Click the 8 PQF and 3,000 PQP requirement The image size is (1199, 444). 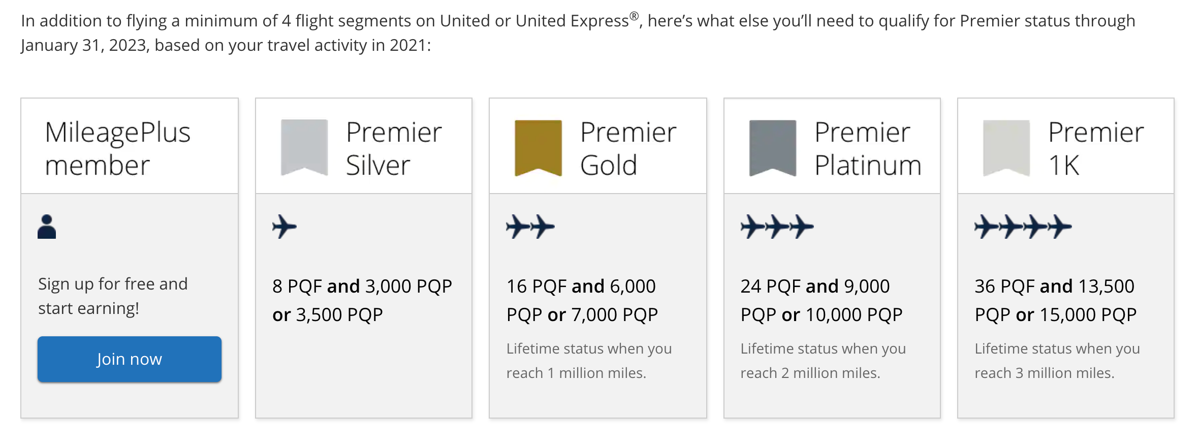pyautogui.click(x=362, y=300)
